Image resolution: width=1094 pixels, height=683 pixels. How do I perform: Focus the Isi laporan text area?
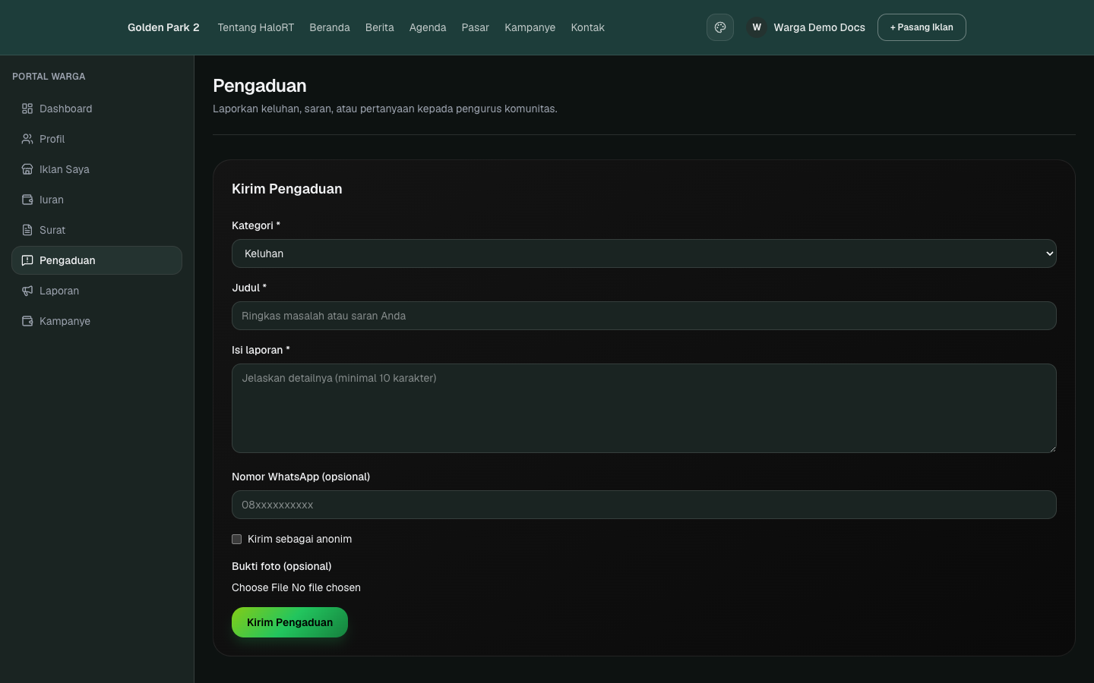(x=644, y=408)
